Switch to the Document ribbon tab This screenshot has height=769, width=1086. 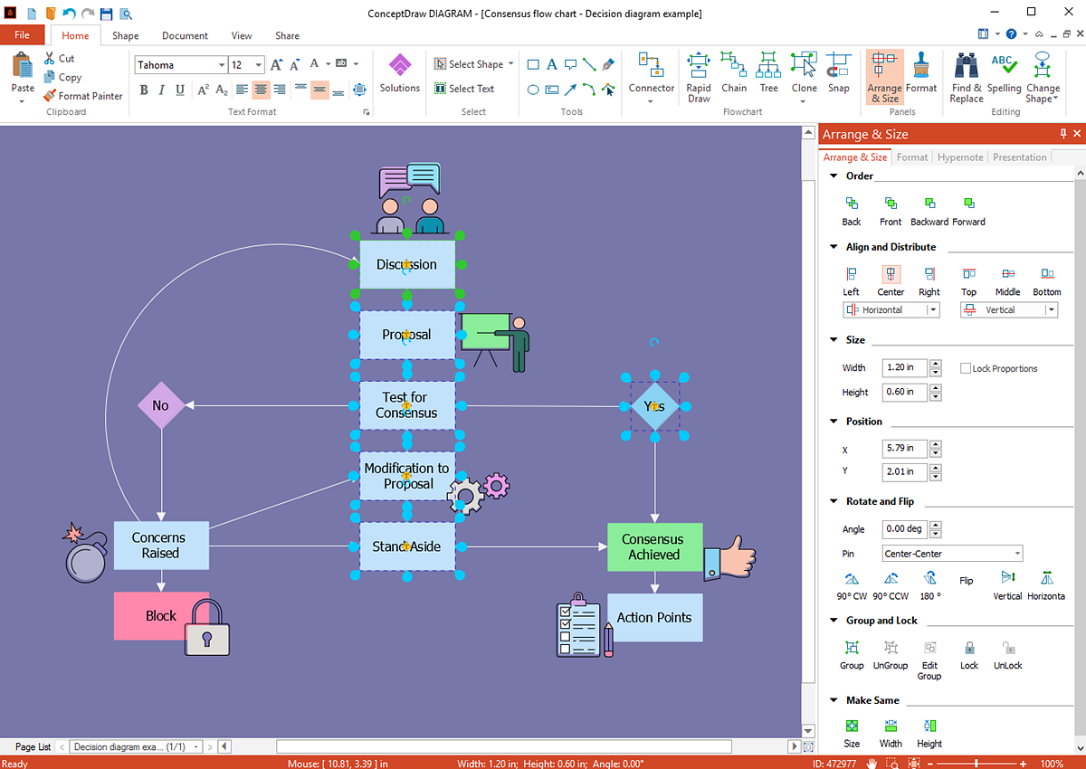pyautogui.click(x=185, y=36)
